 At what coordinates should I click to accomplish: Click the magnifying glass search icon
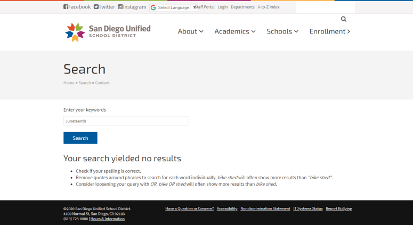point(344,19)
